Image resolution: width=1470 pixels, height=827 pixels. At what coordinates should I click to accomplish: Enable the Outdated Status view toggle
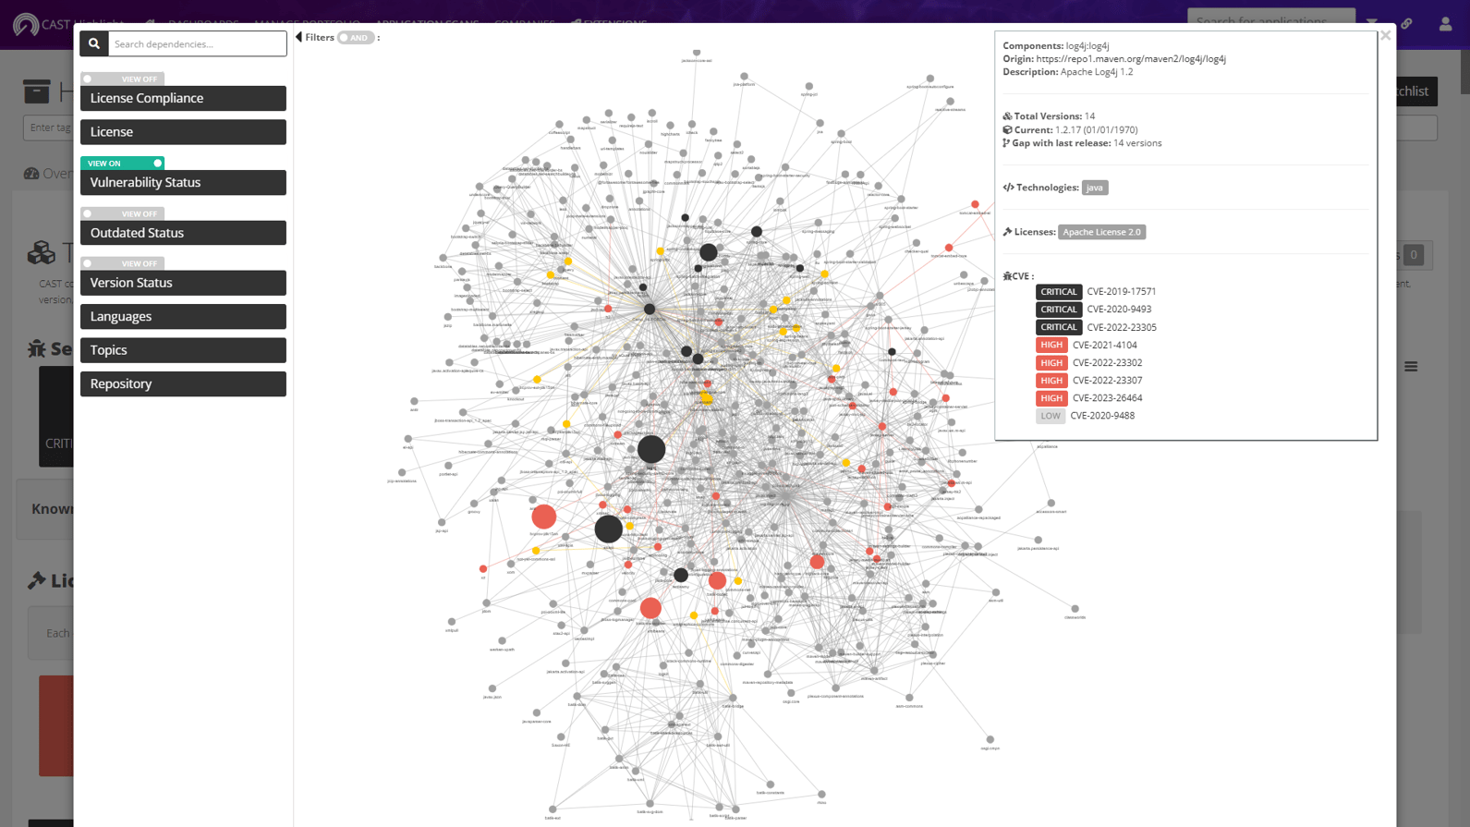pos(122,214)
